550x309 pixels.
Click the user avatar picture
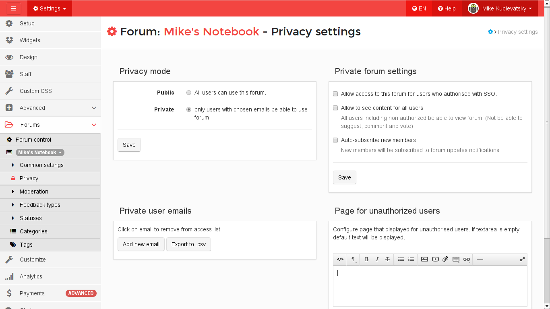click(473, 8)
